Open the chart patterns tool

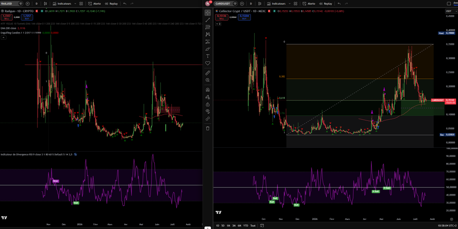208,34
